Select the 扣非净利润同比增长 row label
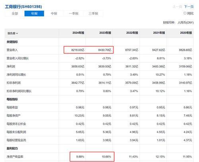Screen dimensions: 199x162 pos(19,91)
